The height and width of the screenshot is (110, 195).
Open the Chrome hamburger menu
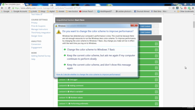193,8
